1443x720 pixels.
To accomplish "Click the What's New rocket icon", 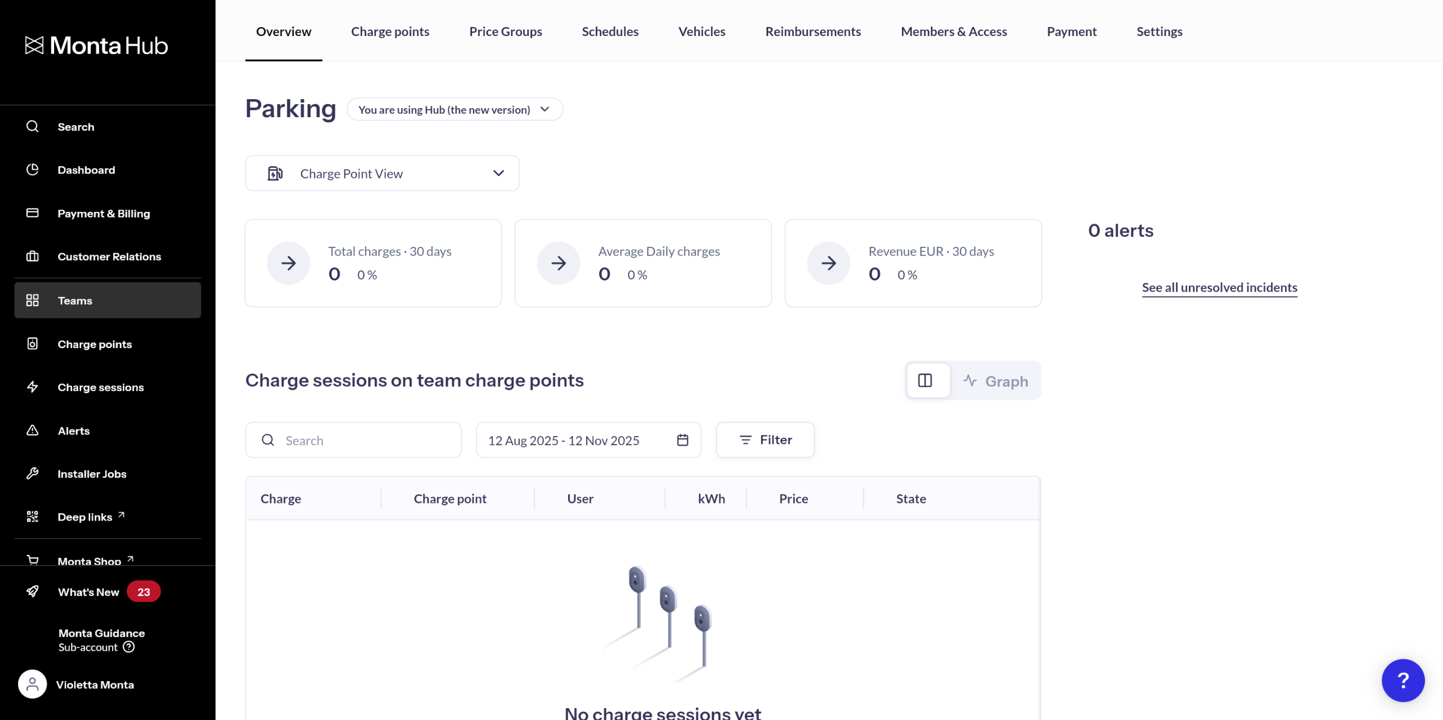I will tap(33, 592).
